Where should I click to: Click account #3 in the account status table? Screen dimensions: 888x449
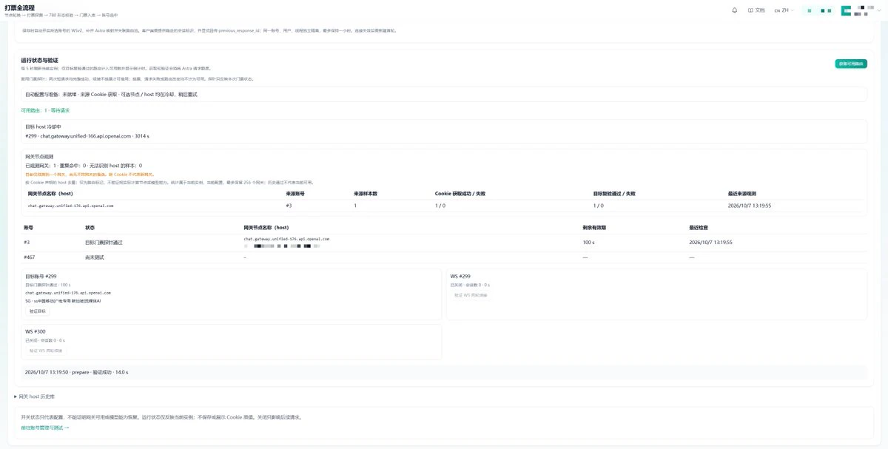coord(27,242)
